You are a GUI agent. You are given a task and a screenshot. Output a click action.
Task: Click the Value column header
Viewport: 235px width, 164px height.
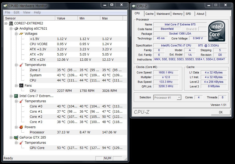66,18
